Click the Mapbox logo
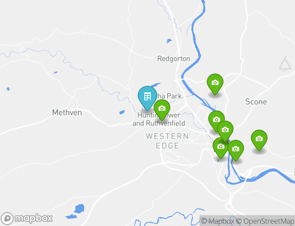This screenshot has height=226, width=295. pos(26,219)
